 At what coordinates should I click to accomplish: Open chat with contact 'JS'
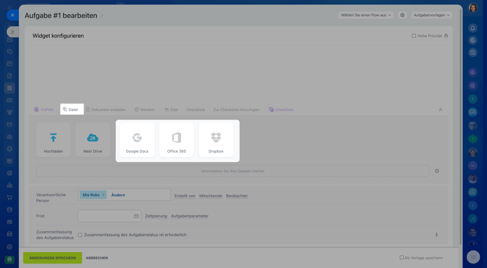click(473, 219)
